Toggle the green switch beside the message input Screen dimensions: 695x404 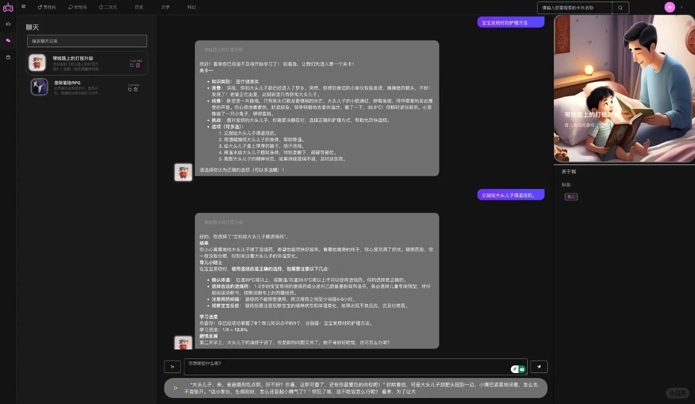click(x=519, y=369)
